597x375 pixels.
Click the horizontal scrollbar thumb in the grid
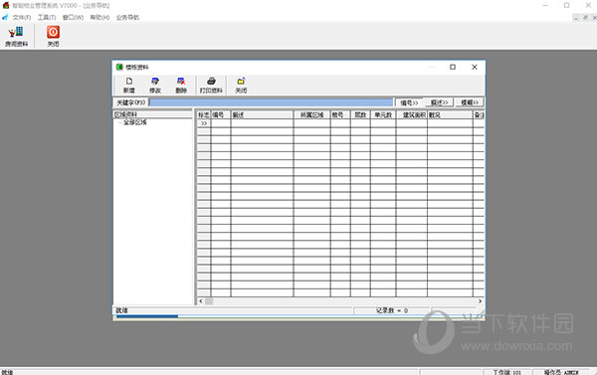click(209, 301)
